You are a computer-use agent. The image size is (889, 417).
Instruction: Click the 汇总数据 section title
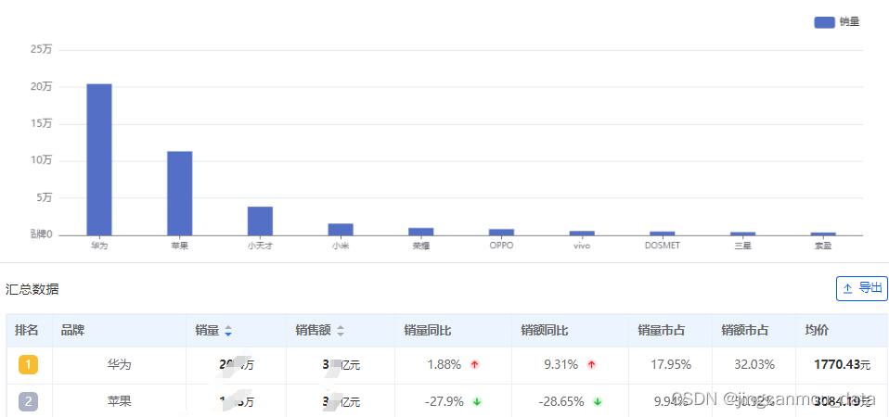click(x=32, y=289)
